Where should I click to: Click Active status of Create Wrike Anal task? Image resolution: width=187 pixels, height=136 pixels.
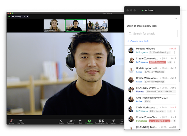click(139, 82)
